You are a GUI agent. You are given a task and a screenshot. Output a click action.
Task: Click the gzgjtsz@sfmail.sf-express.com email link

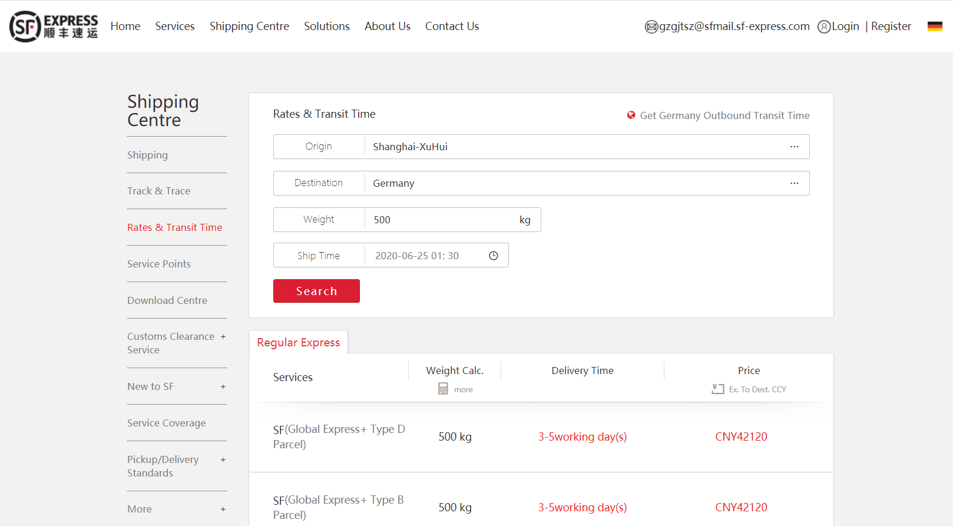(734, 27)
